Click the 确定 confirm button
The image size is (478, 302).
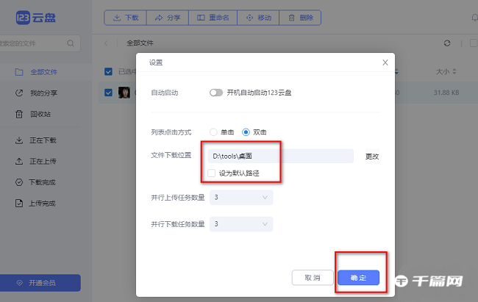coord(358,277)
